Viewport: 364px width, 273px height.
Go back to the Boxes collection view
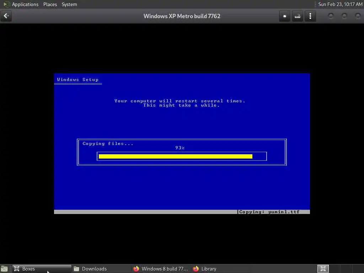pos(6,16)
